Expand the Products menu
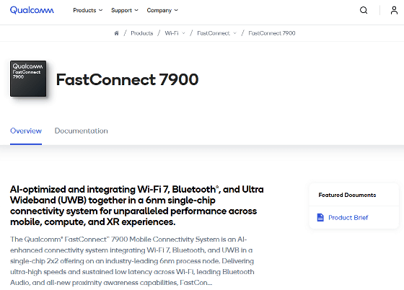The width and height of the screenshot is (404, 290). [87, 10]
